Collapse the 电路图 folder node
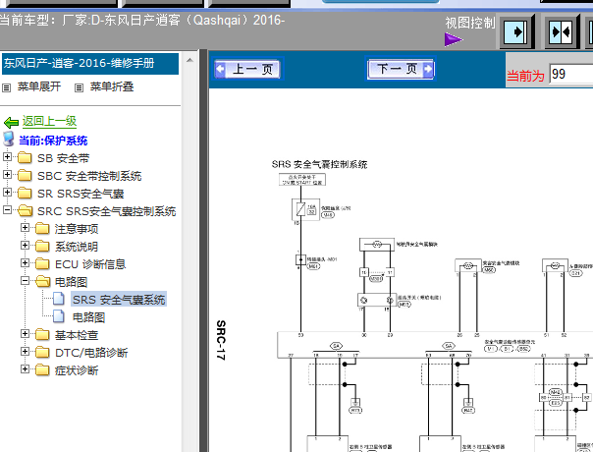Image resolution: width=593 pixels, height=452 pixels. point(25,280)
